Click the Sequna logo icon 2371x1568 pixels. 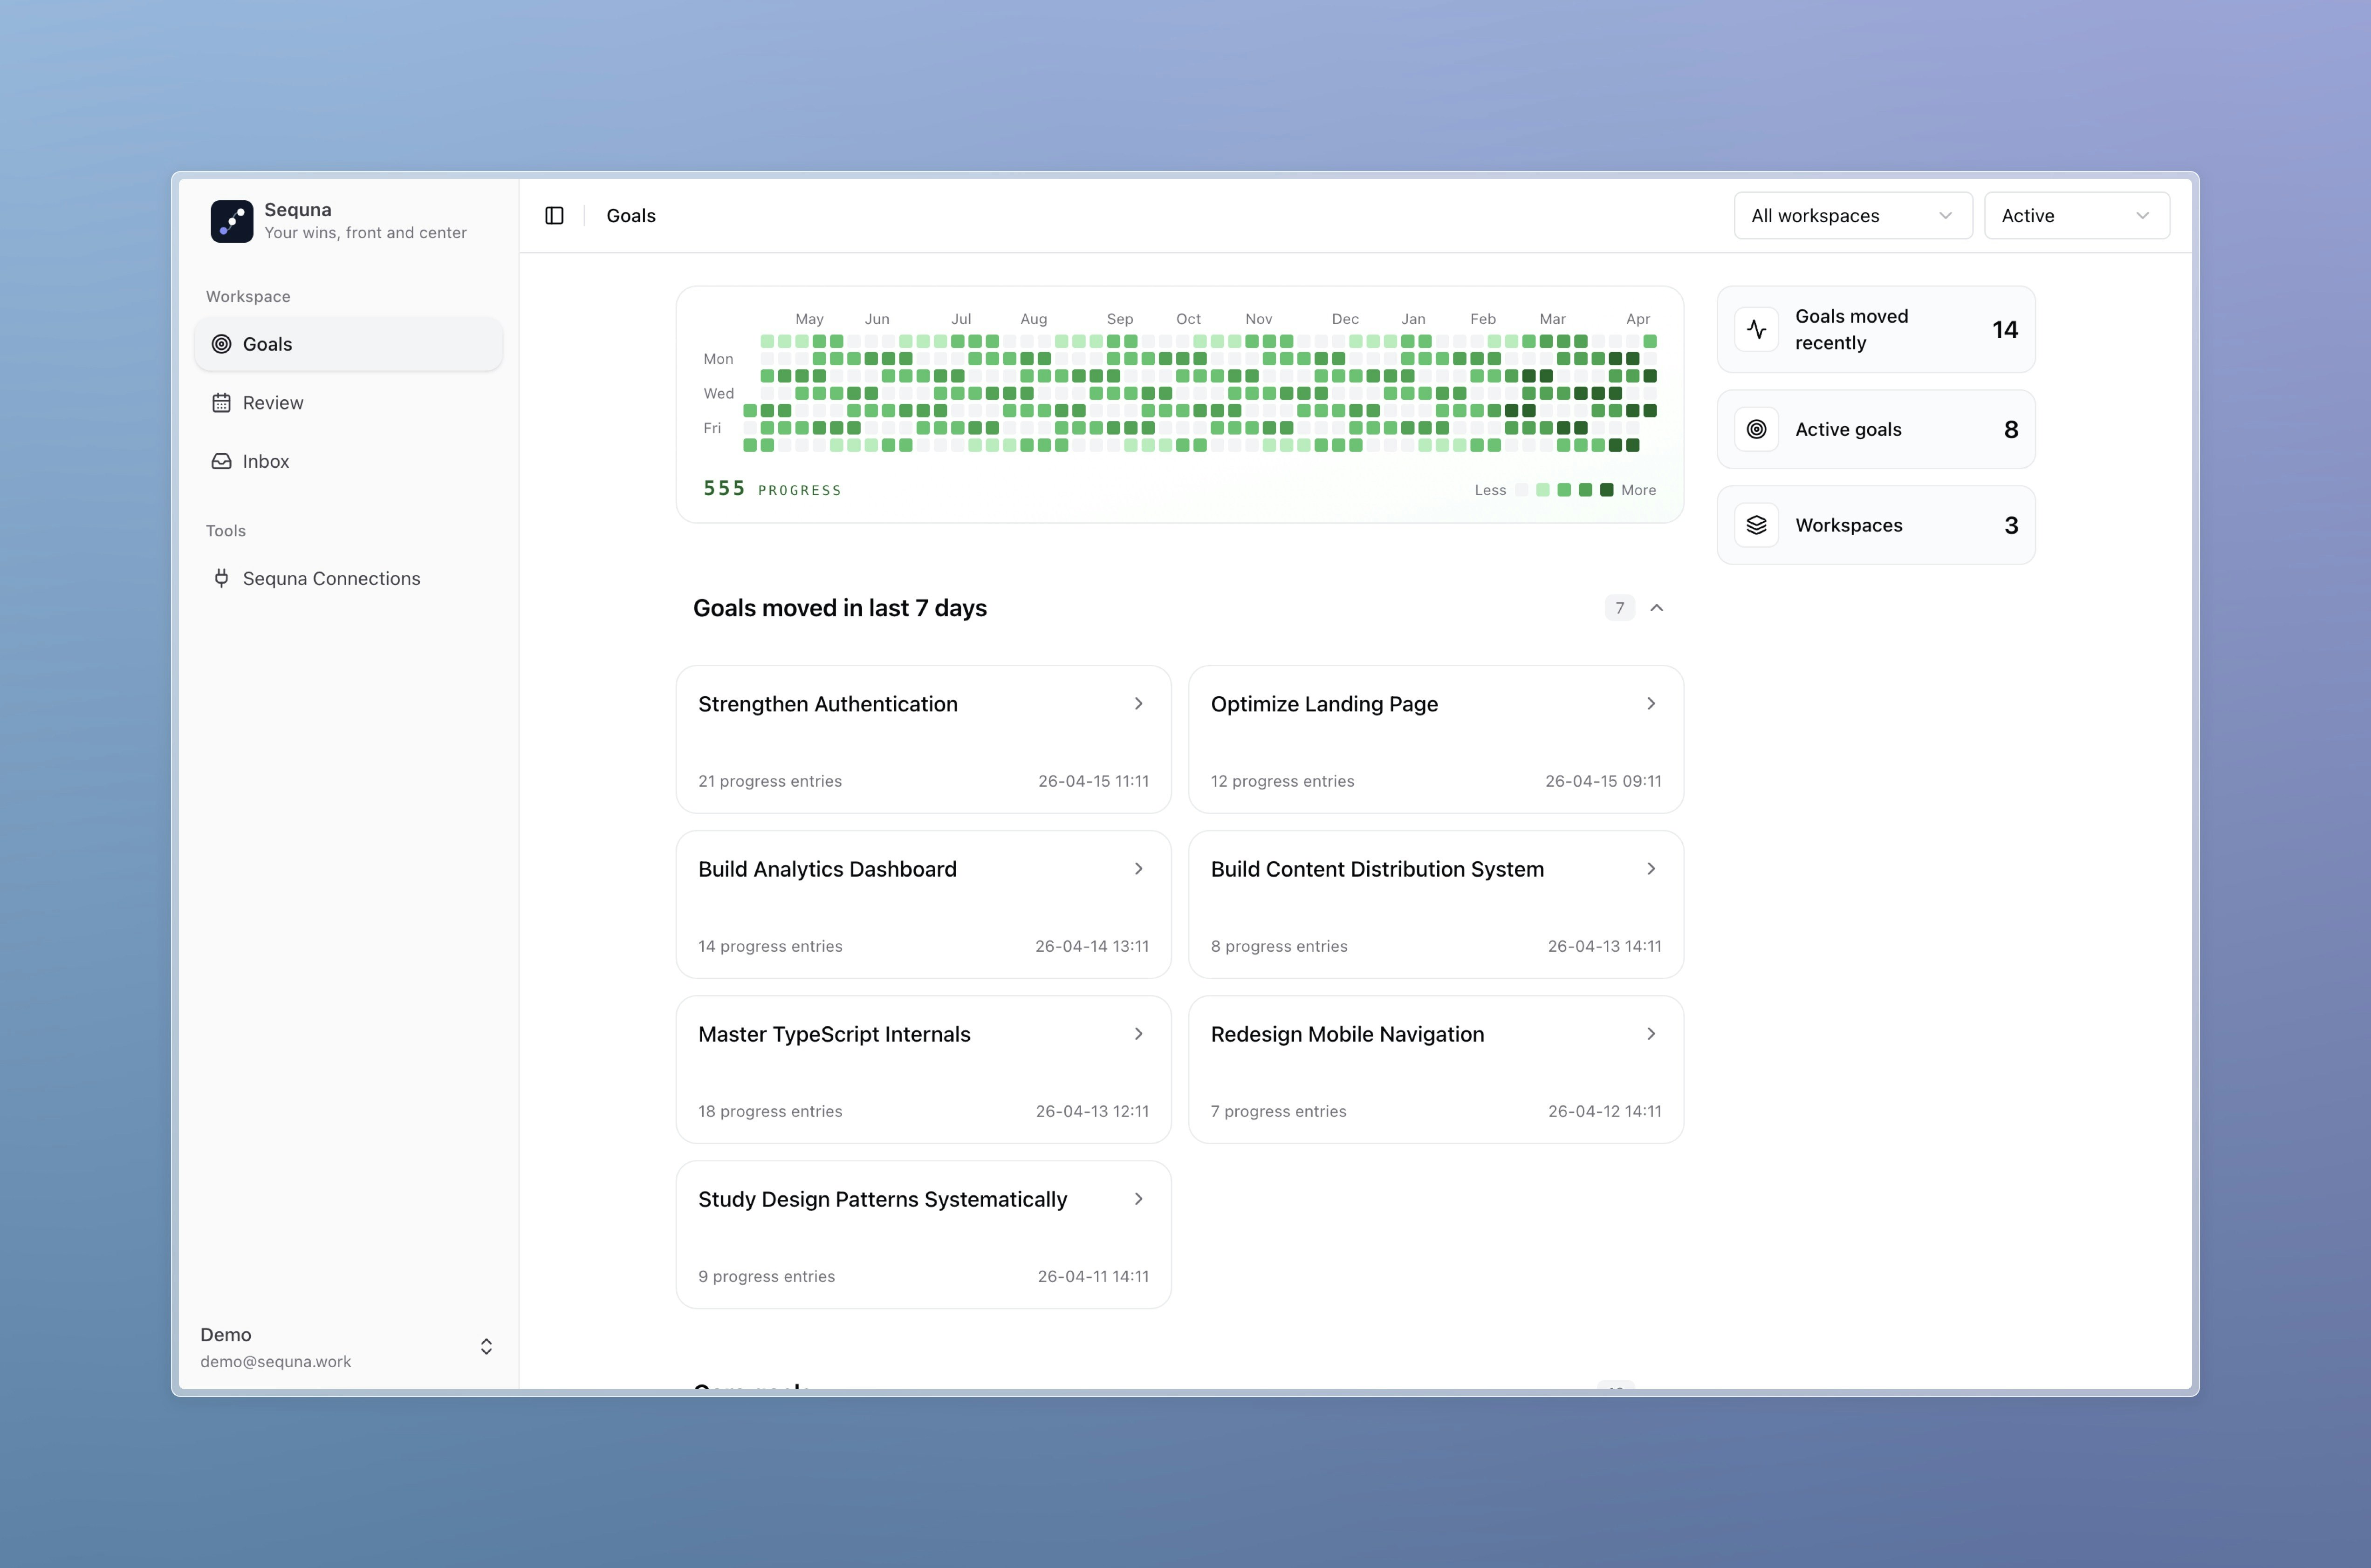(231, 221)
